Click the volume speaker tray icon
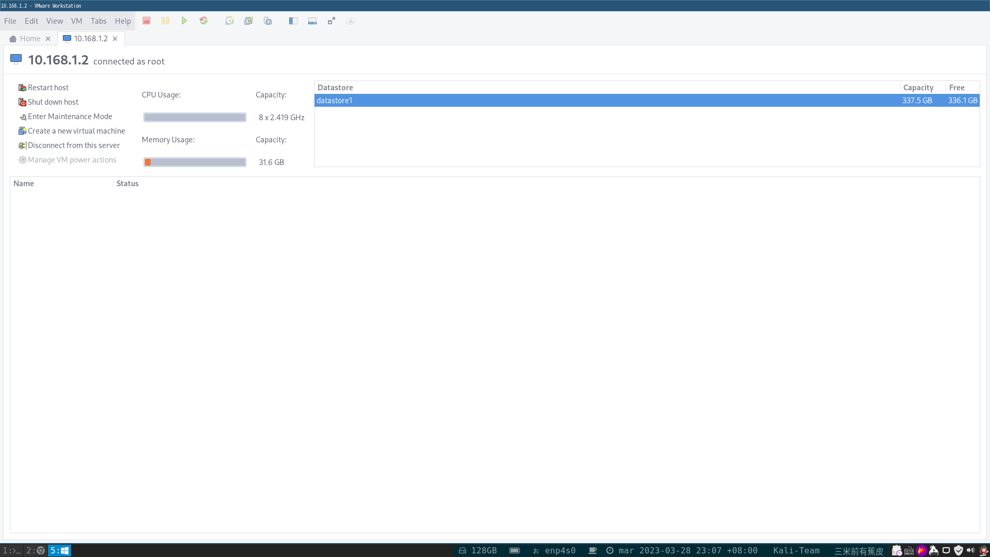 (x=971, y=551)
